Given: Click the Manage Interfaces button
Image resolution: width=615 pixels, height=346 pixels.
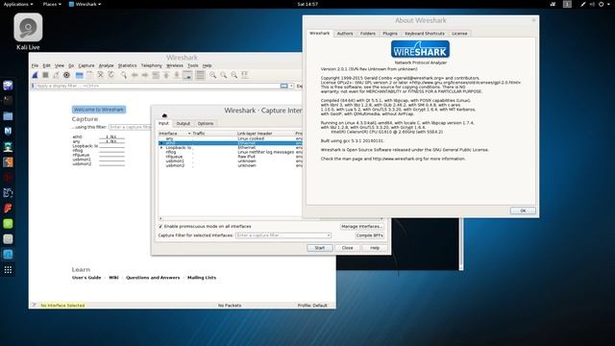Looking at the screenshot, I should [361, 227].
